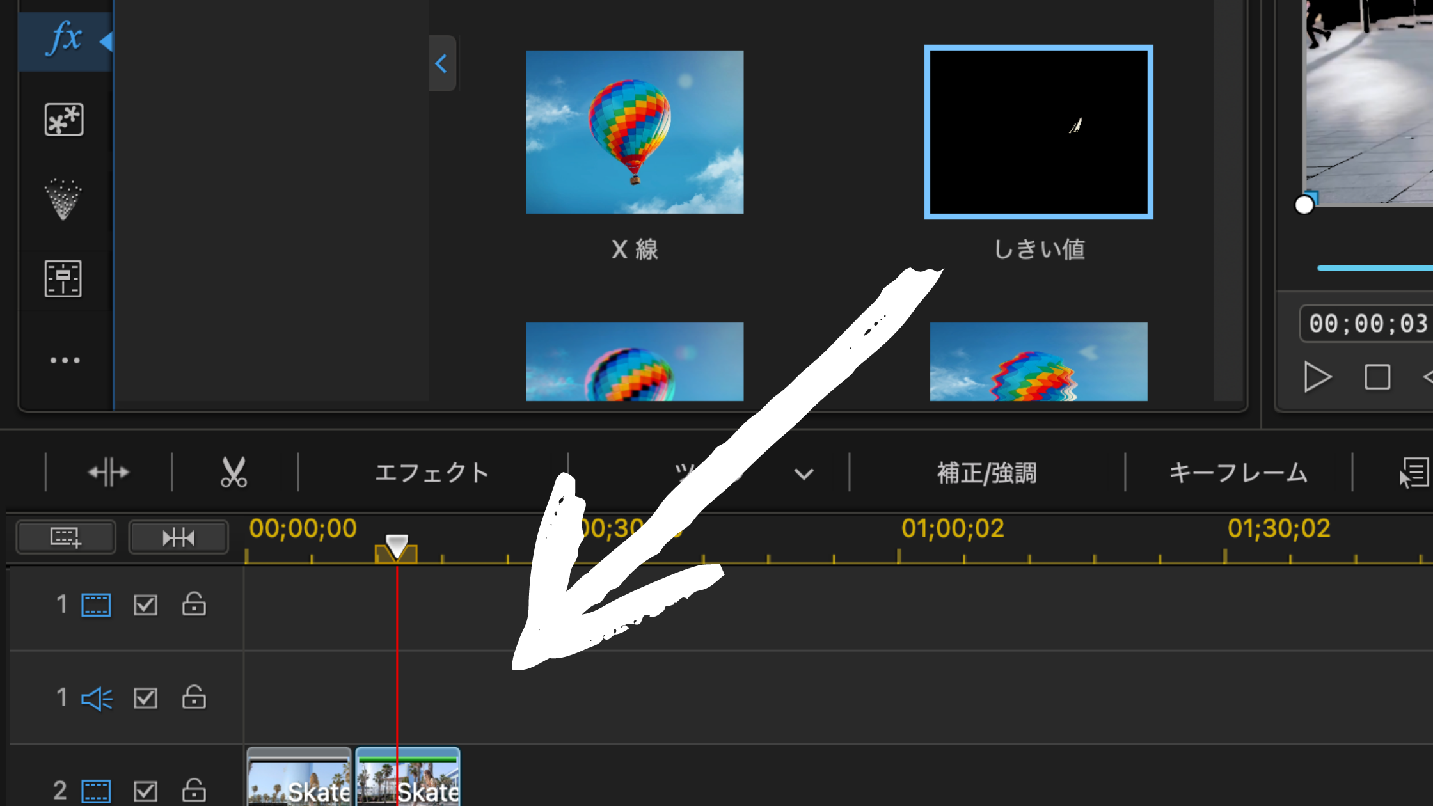This screenshot has height=806, width=1433.
Task: Lock audio track 1
Action: (194, 698)
